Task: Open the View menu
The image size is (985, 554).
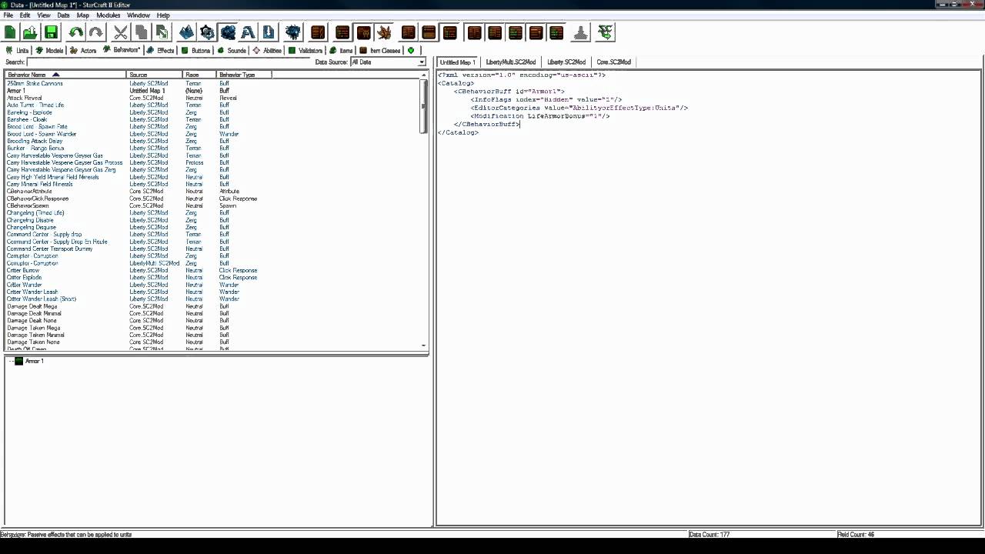Action: [x=44, y=15]
